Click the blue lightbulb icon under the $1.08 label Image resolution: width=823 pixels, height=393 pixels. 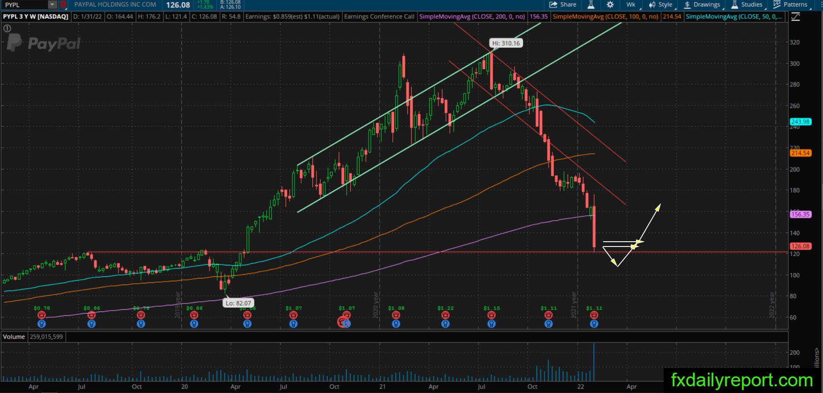pyautogui.click(x=396, y=324)
